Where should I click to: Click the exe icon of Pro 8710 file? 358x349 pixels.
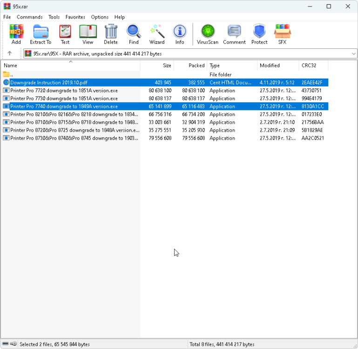6,122
